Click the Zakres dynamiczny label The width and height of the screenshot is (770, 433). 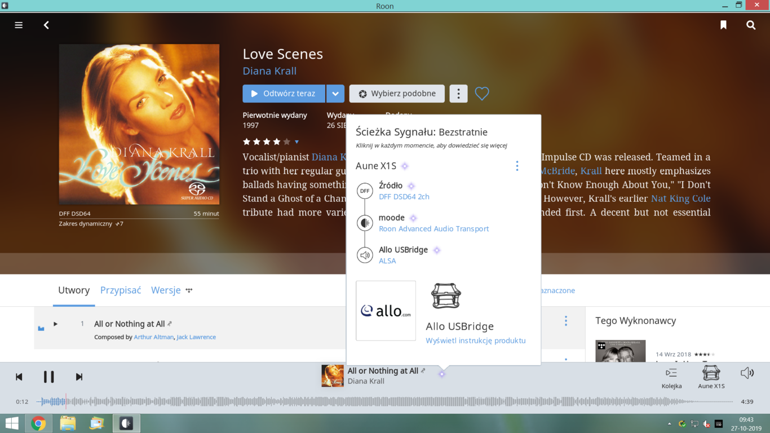[x=86, y=224]
